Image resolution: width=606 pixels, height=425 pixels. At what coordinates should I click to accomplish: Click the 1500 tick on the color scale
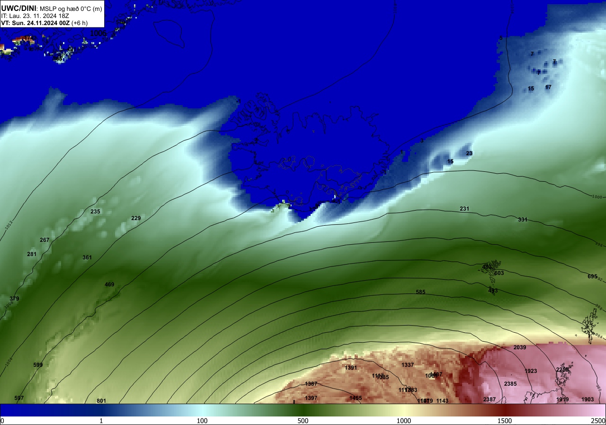tap(505, 421)
